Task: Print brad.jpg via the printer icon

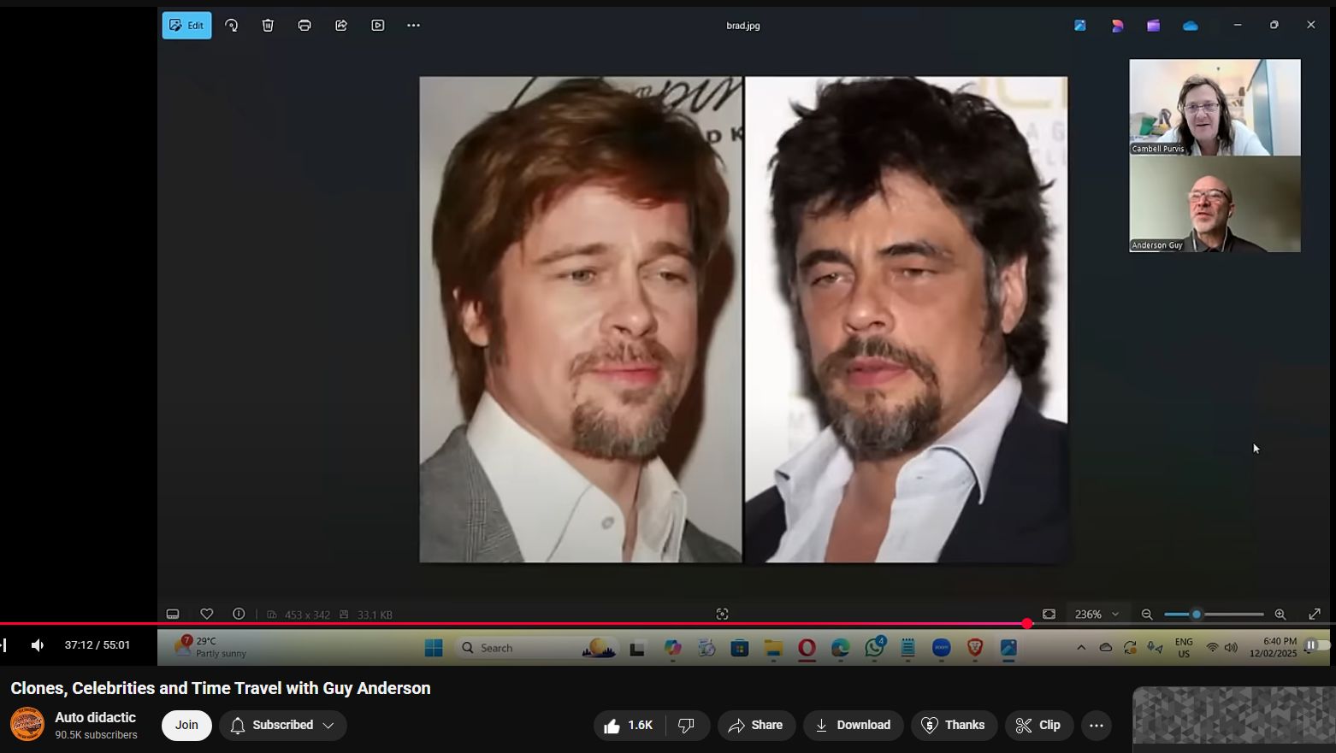Action: pyautogui.click(x=304, y=26)
